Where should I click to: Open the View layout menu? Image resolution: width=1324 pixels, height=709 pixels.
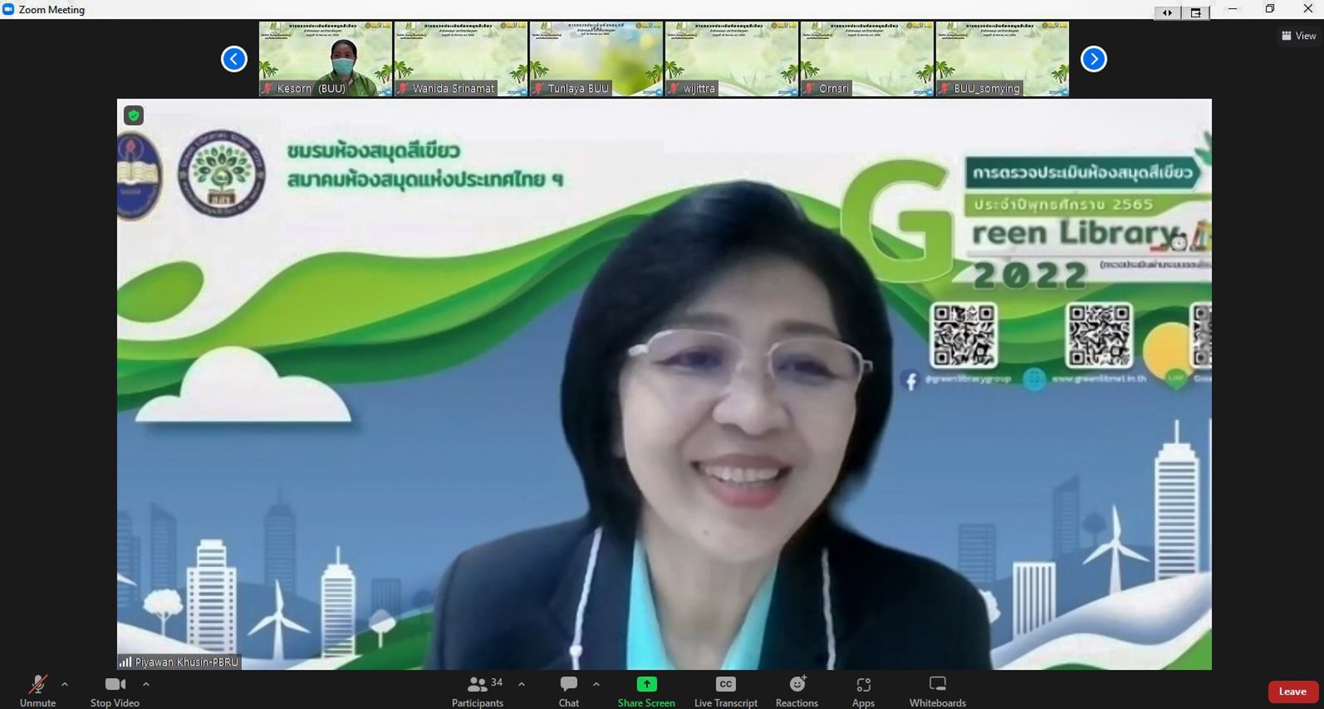[x=1299, y=36]
